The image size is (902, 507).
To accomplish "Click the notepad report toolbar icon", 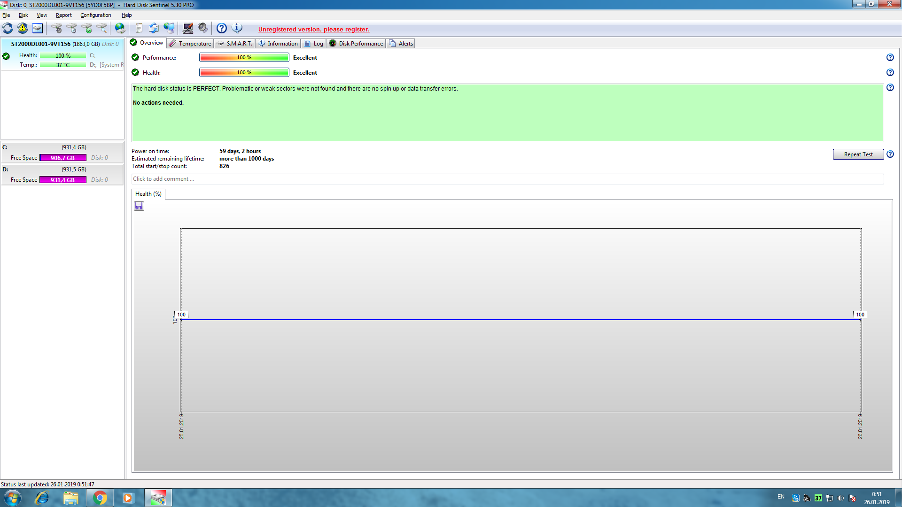I will point(139,28).
